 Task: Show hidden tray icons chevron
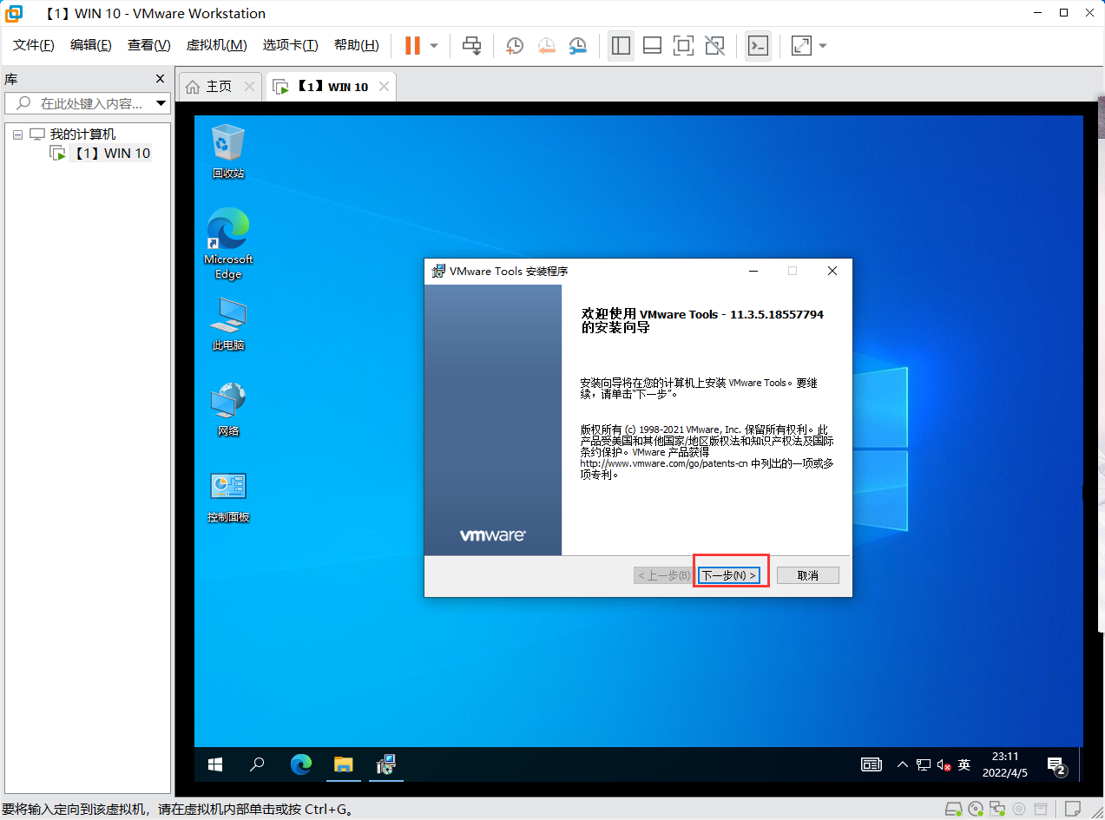(x=902, y=764)
